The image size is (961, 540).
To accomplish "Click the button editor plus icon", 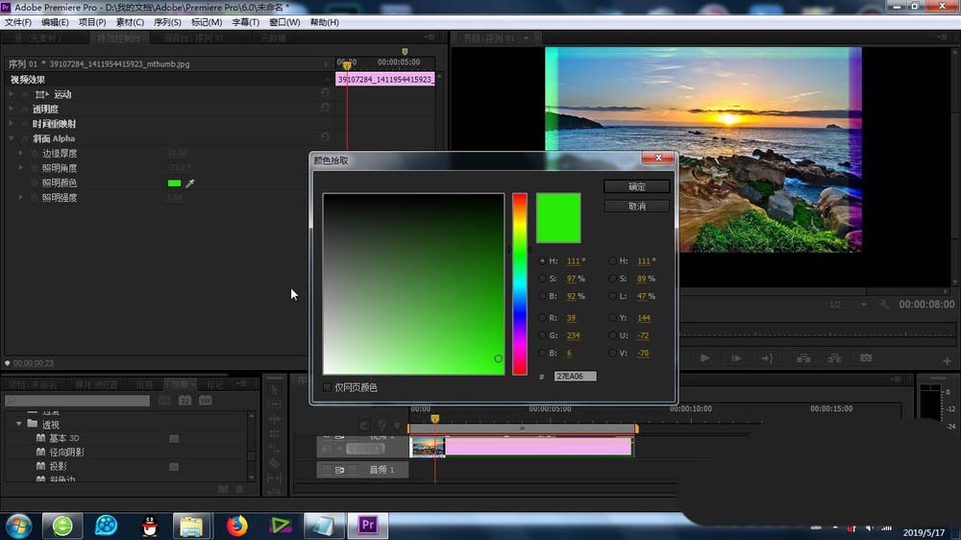I will tap(948, 361).
